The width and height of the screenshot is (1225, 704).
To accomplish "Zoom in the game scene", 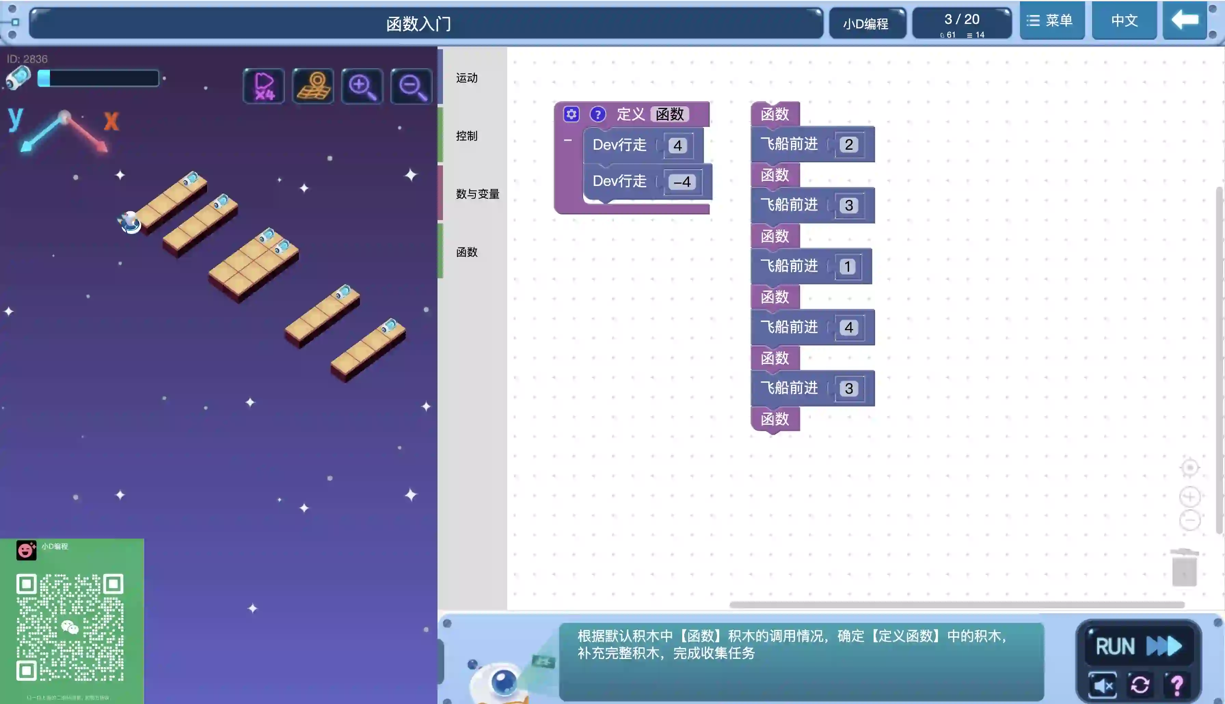I will 362,86.
